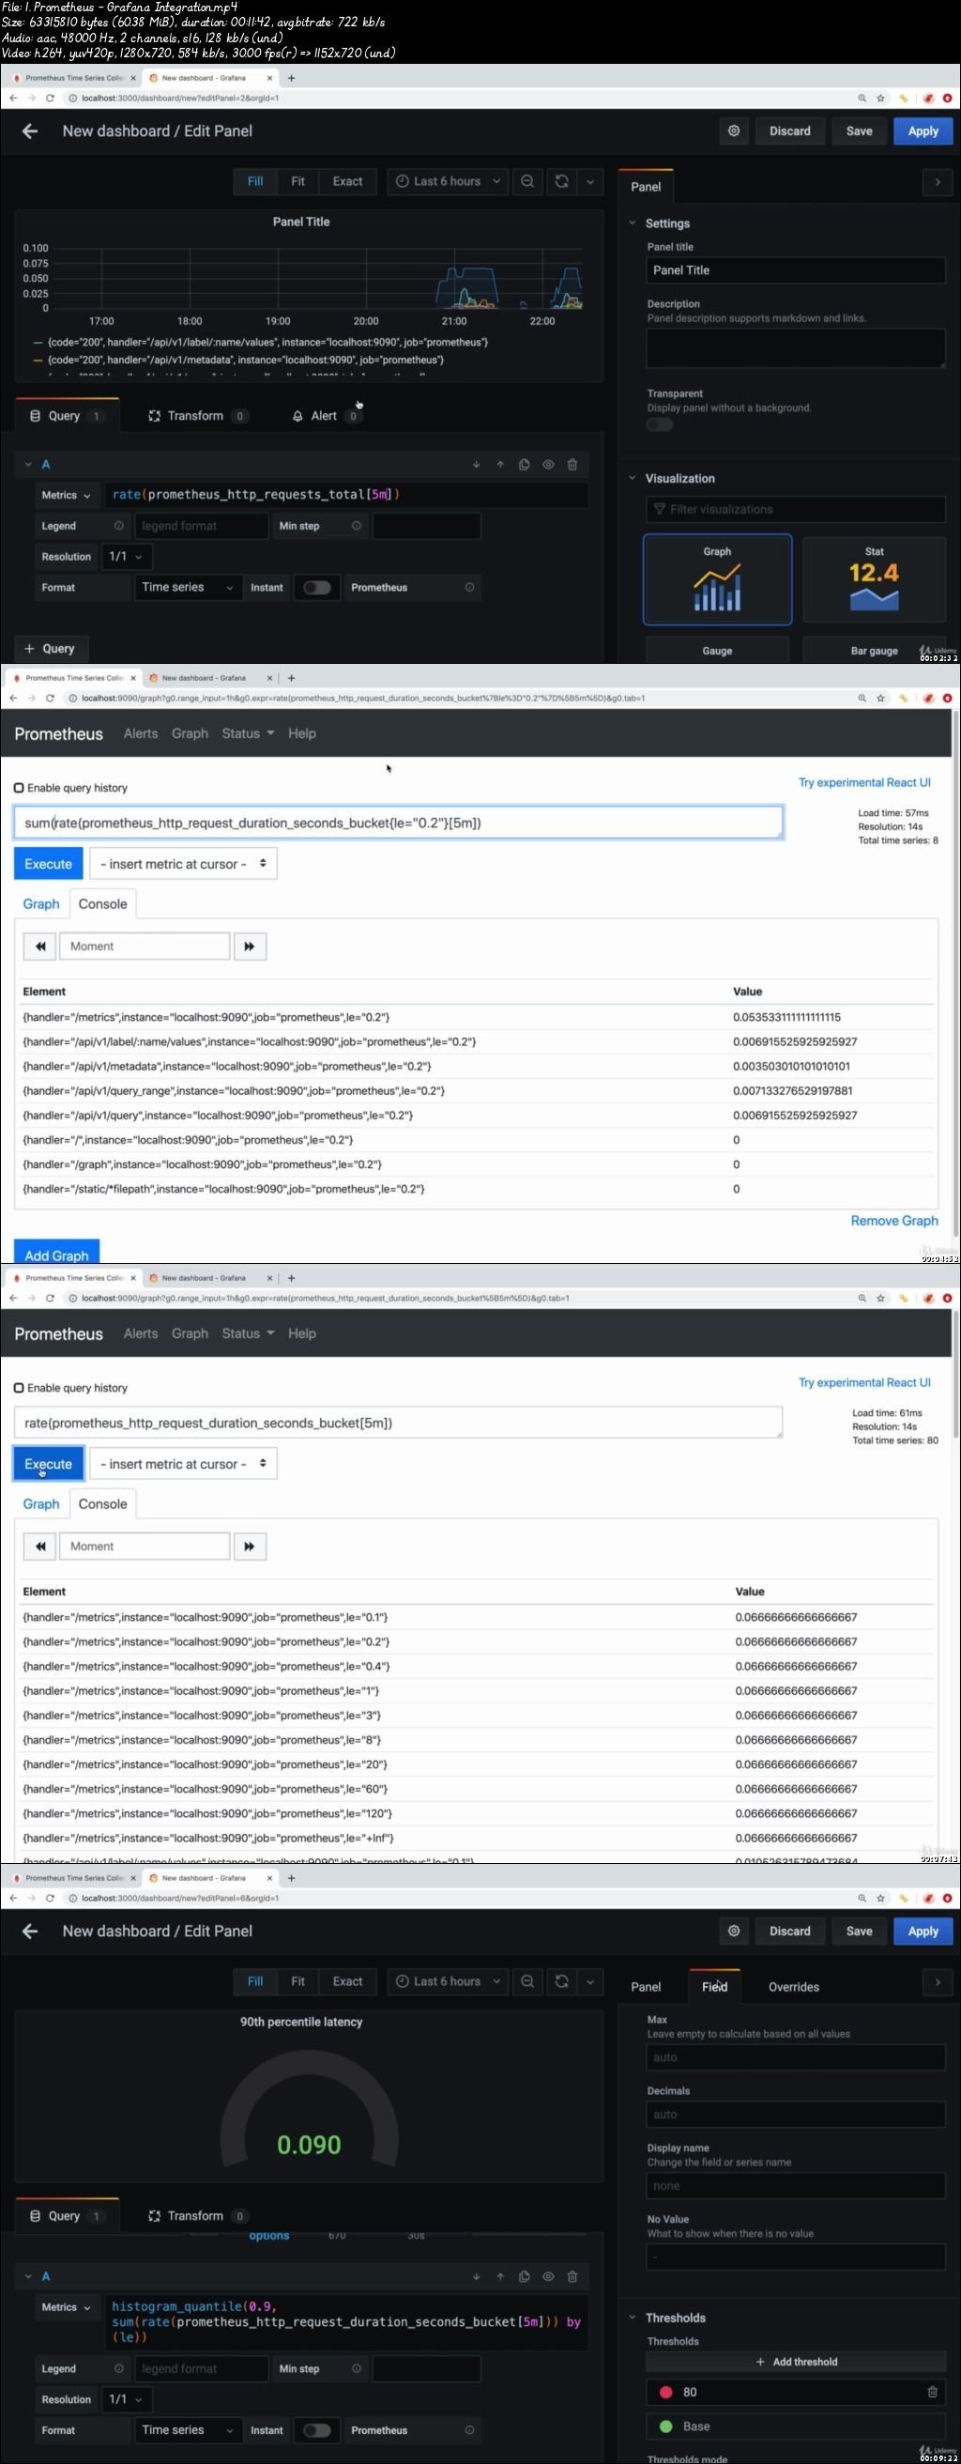Click Discard in the Panel Title editor
This screenshot has width=961, height=2464.
pos(790,131)
